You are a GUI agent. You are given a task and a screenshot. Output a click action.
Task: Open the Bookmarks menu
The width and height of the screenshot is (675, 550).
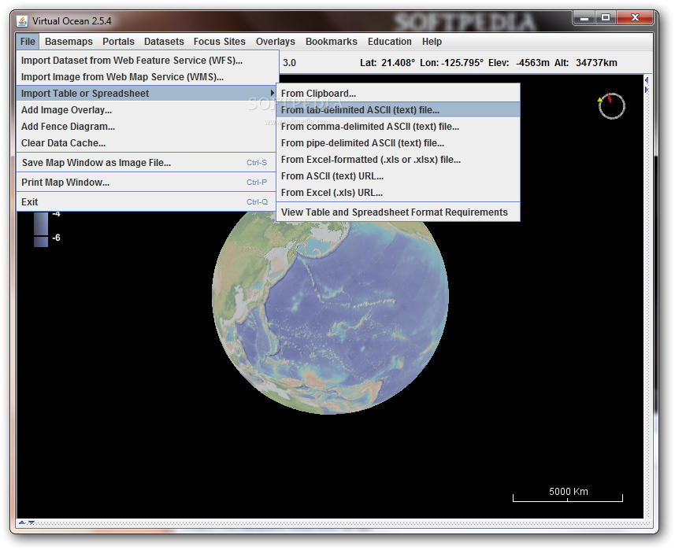(x=332, y=41)
